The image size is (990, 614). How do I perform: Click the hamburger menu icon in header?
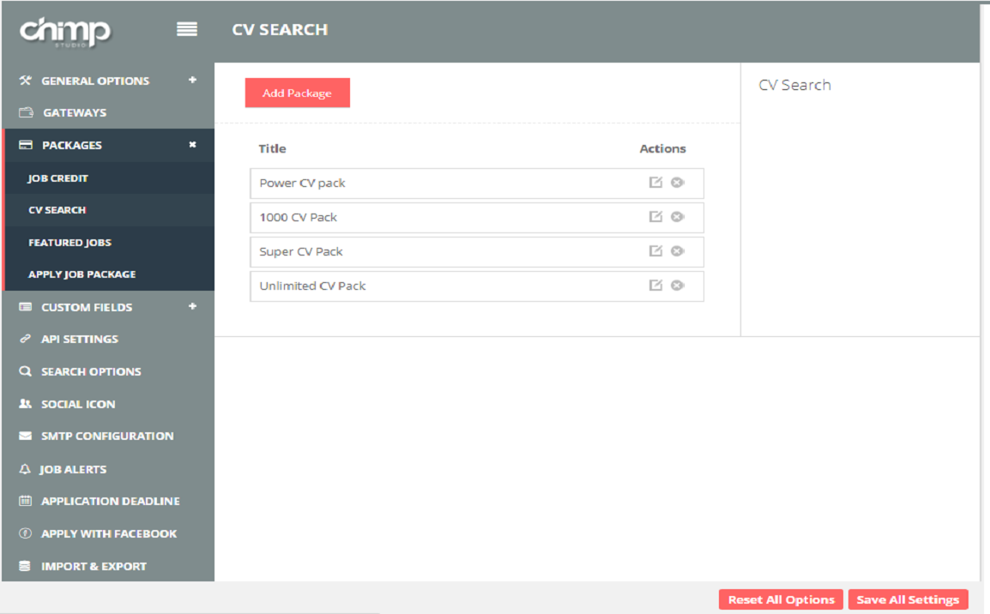pyautogui.click(x=187, y=30)
